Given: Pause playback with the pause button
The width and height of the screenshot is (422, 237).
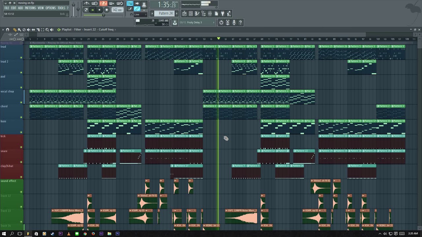Looking at the screenshot, I should pyautogui.click(x=93, y=10).
